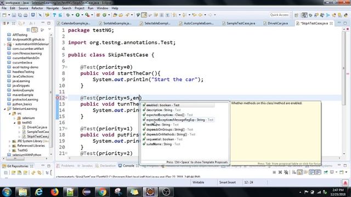This screenshot has height=197, width=351.
Task: Open the Source menu
Action: point(23,8)
